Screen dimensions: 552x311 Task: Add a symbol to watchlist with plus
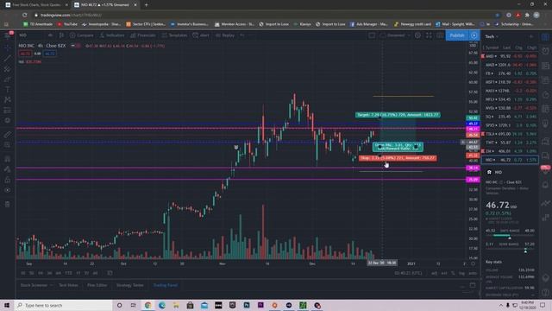point(531,36)
